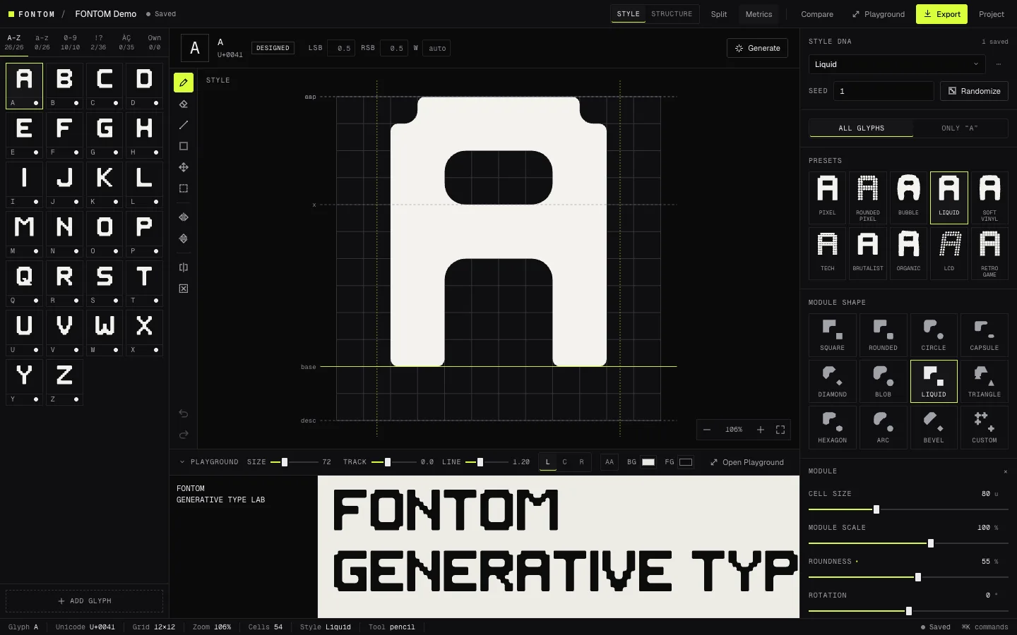This screenshot has height=635, width=1017.
Task: Set playground alignment to center
Action: point(564,462)
